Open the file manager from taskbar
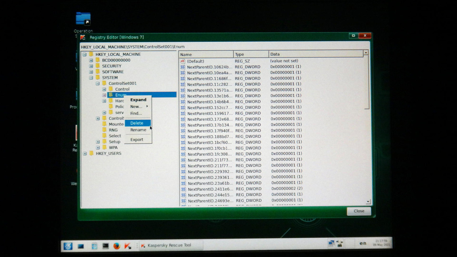The height and width of the screenshot is (257, 457). 94,246
